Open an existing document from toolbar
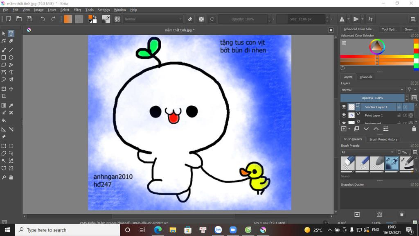Screen dimensions: 419x236 (19, 19)
